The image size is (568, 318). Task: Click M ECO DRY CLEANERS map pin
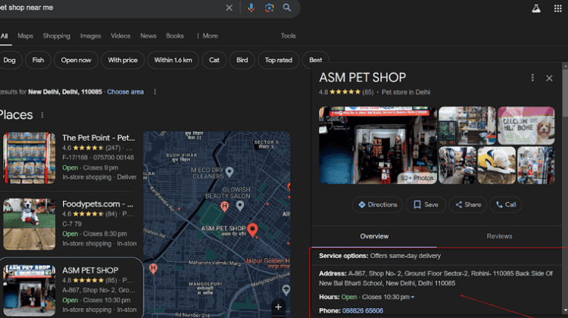click(229, 172)
